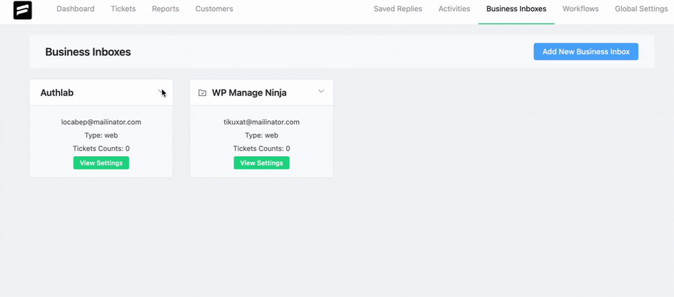Open Saved Replies menu item
Screen dimensions: 674x297
click(x=398, y=9)
